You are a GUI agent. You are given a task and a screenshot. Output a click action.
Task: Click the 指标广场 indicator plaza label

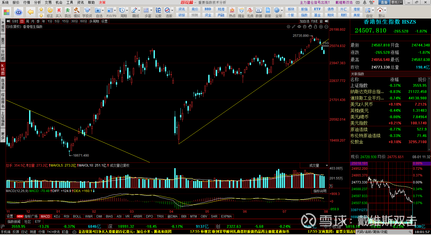(x=31, y=216)
